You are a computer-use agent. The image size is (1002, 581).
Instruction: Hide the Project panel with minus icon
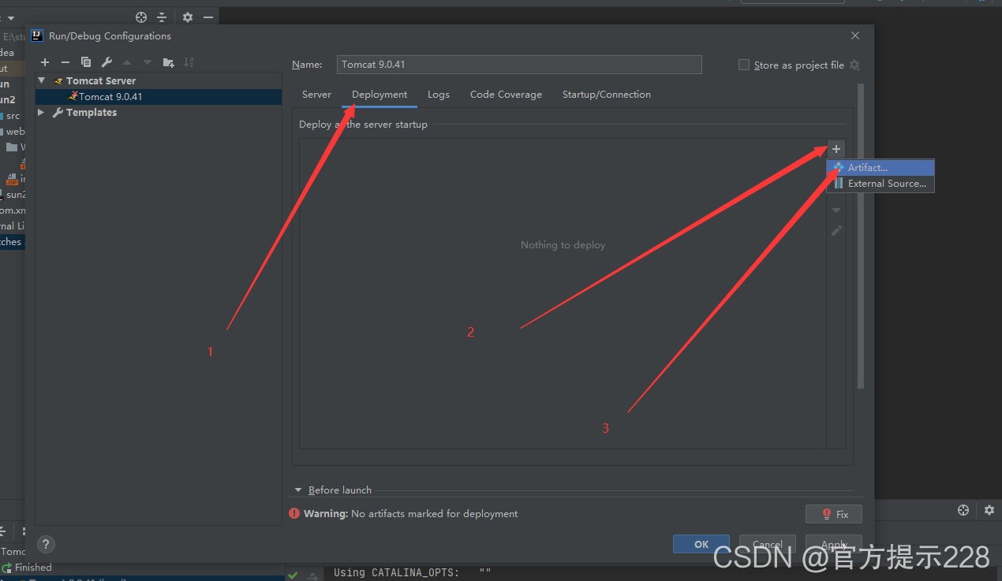pyautogui.click(x=208, y=17)
